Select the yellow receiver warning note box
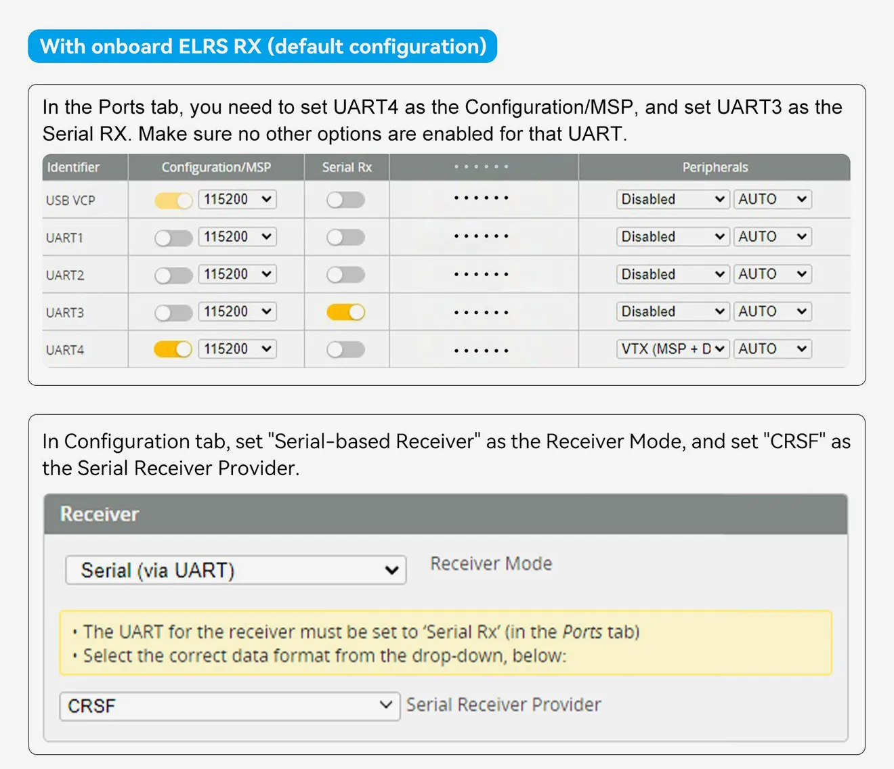 pos(447,643)
